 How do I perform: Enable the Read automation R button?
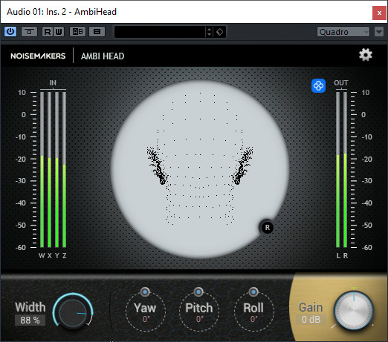(47, 32)
